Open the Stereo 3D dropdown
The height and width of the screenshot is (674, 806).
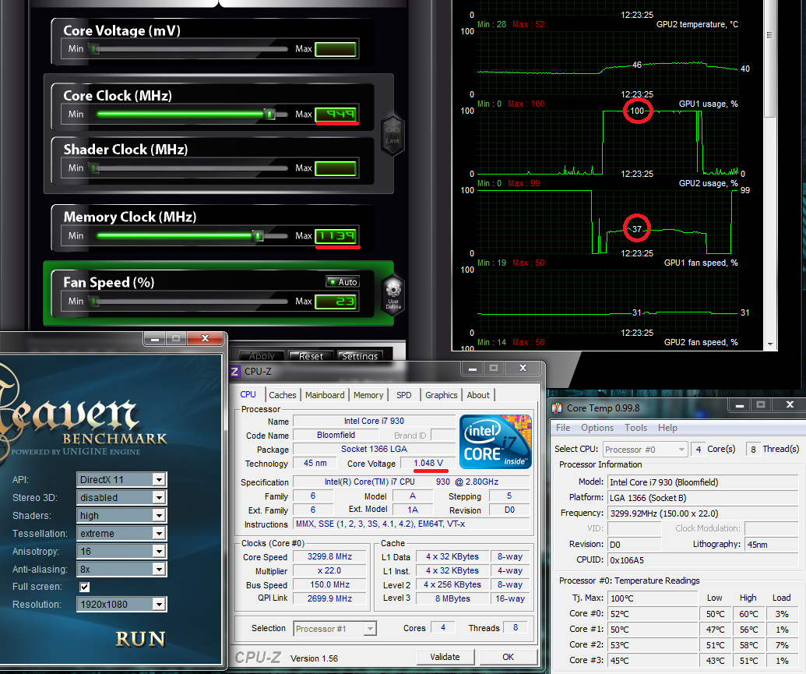121,498
